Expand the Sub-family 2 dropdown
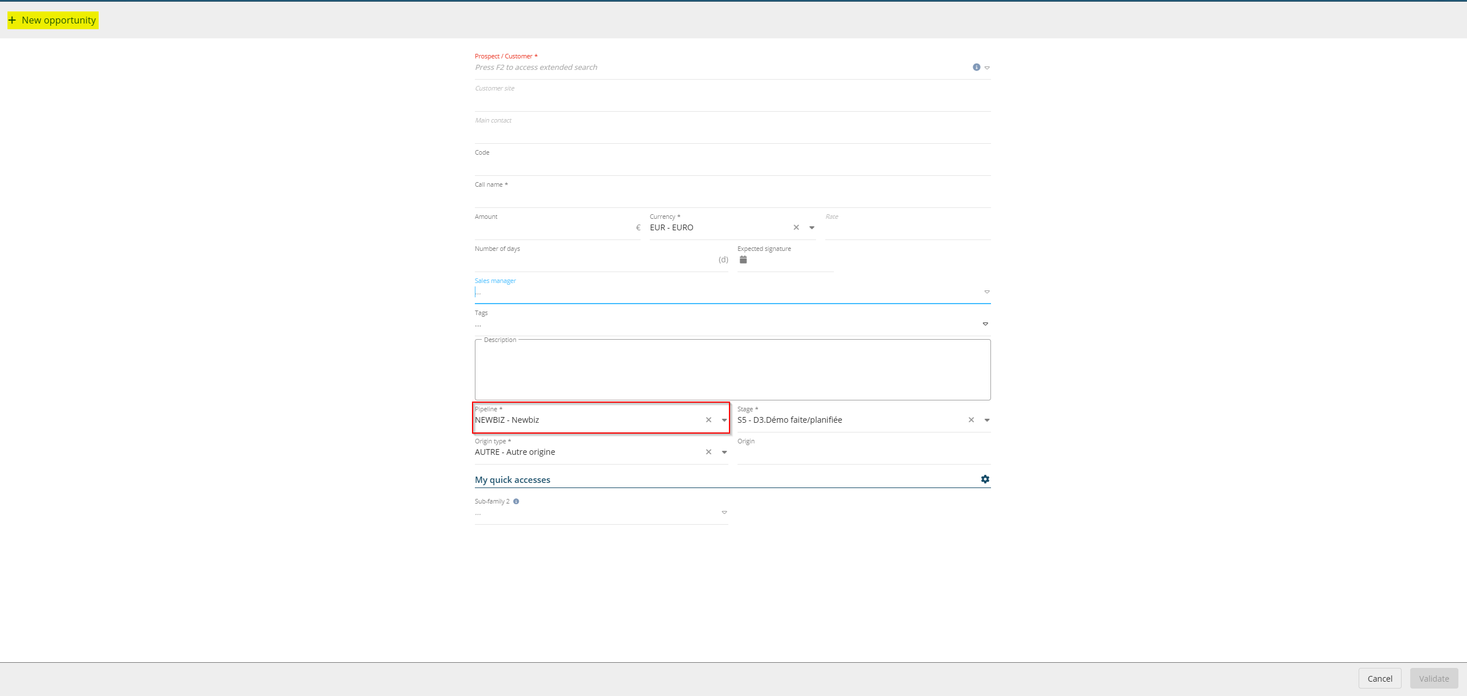 [x=724, y=513]
